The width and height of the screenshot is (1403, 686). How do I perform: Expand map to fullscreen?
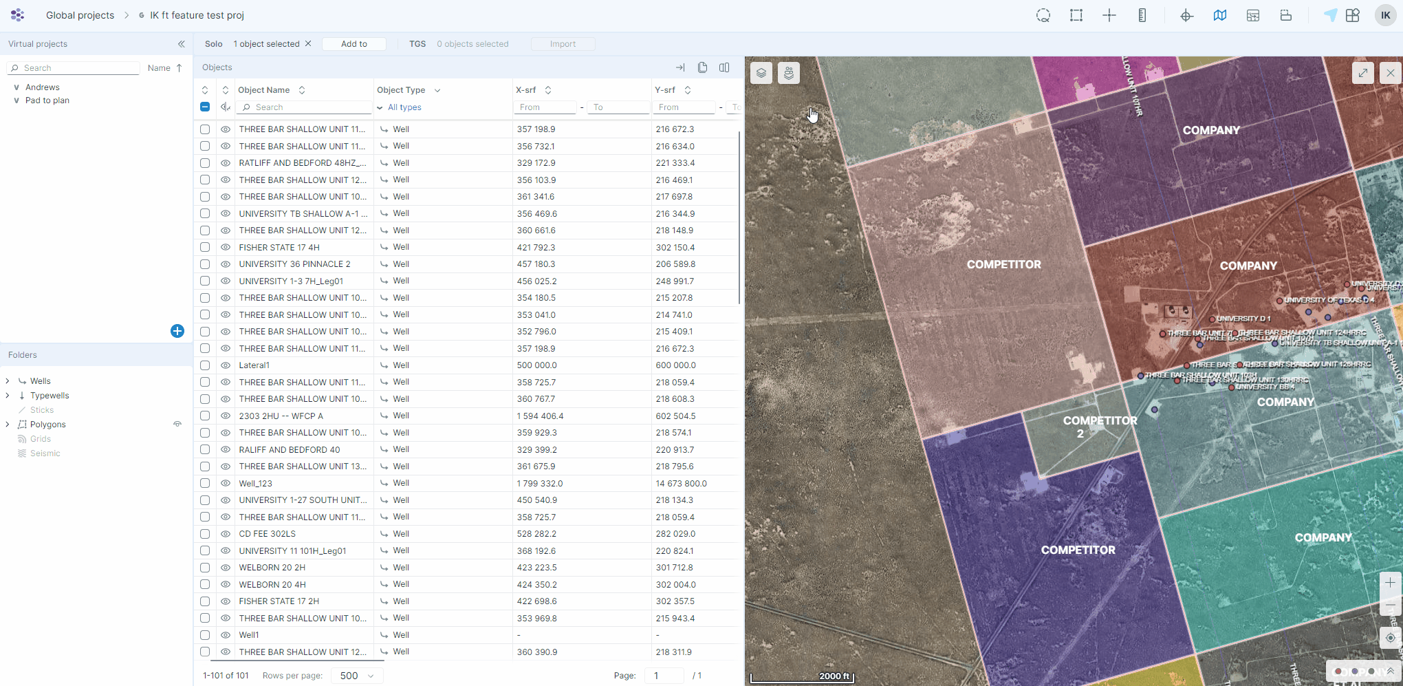1362,73
